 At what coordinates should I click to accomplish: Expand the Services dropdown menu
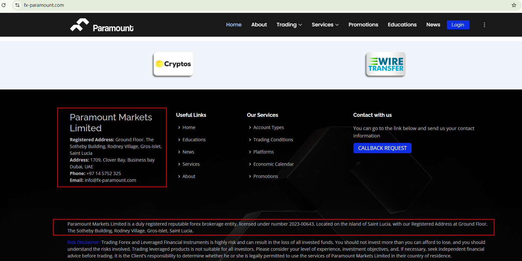pos(325,25)
